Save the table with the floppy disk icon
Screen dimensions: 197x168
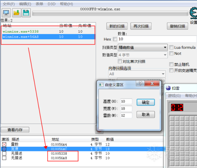coord(26,13)
